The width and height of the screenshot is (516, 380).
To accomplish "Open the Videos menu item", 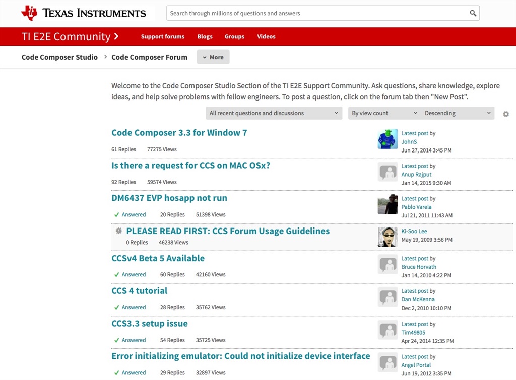I will pos(266,36).
